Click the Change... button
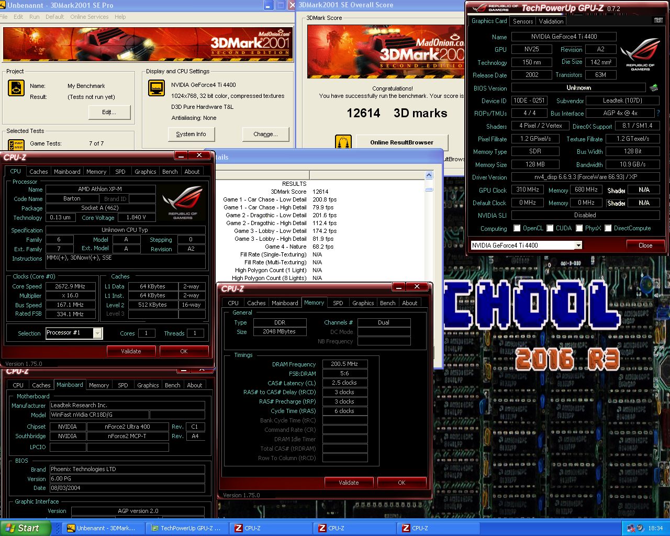The width and height of the screenshot is (670, 536). [x=265, y=134]
